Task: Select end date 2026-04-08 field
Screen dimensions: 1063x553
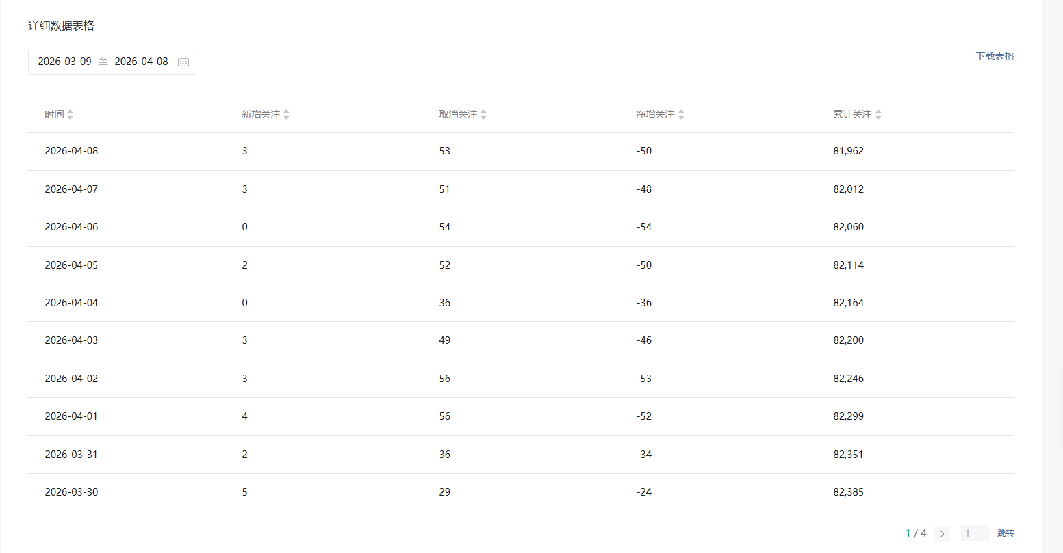Action: click(141, 62)
